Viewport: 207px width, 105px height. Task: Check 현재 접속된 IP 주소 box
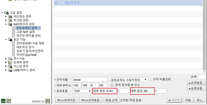pos(112,85)
